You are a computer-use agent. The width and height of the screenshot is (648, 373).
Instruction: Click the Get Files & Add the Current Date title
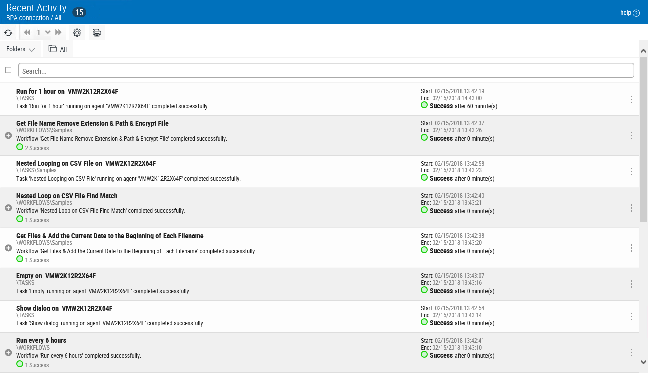pos(109,236)
